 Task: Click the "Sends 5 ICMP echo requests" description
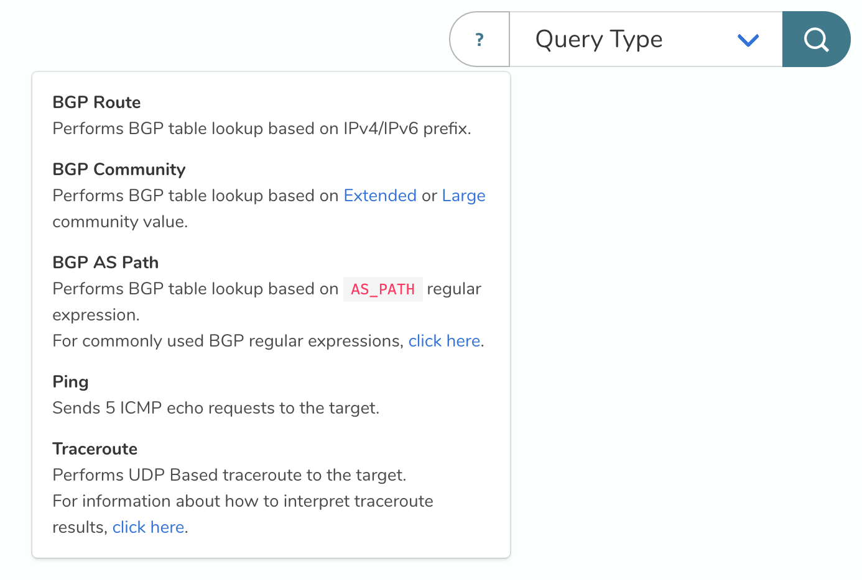(x=216, y=408)
